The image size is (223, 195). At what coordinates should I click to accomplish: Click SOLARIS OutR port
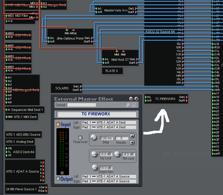81,90
